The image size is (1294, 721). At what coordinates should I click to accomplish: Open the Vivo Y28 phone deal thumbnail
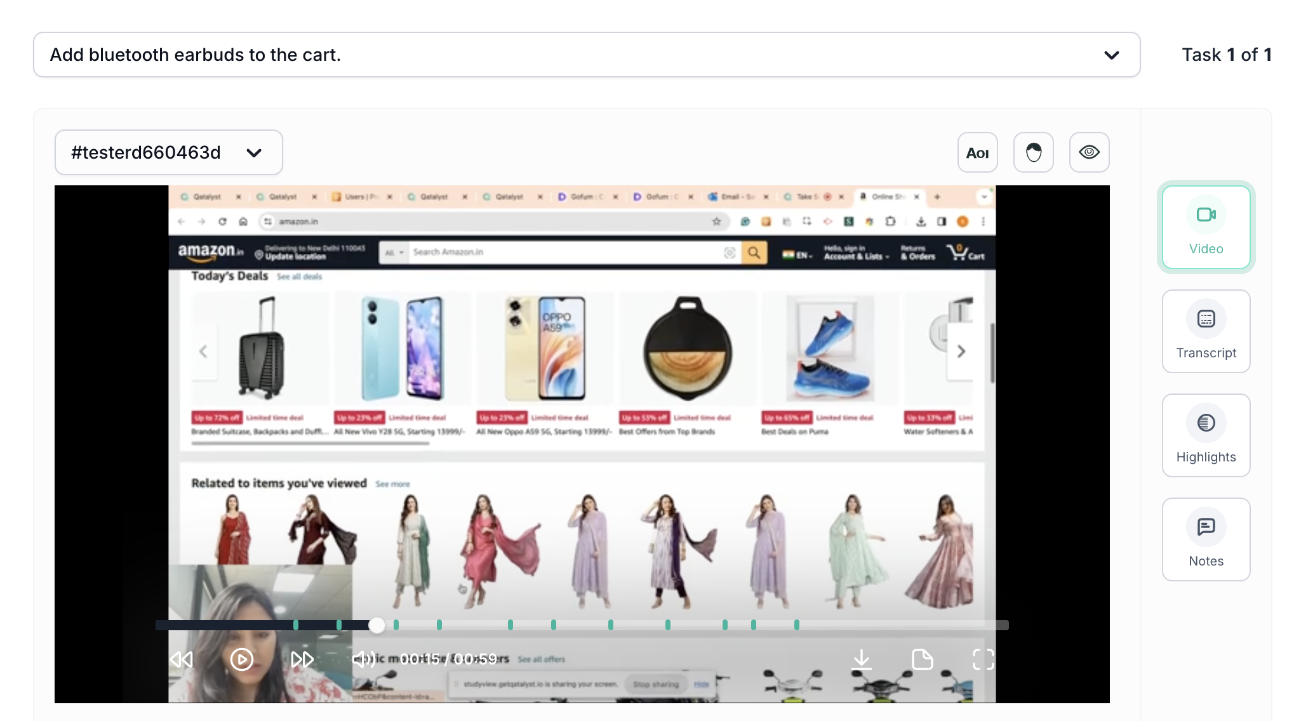pyautogui.click(x=403, y=348)
